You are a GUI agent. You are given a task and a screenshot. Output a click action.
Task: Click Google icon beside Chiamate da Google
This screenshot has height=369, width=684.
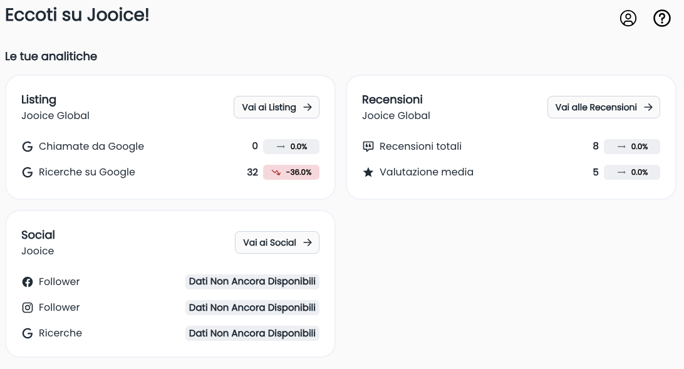[27, 147]
